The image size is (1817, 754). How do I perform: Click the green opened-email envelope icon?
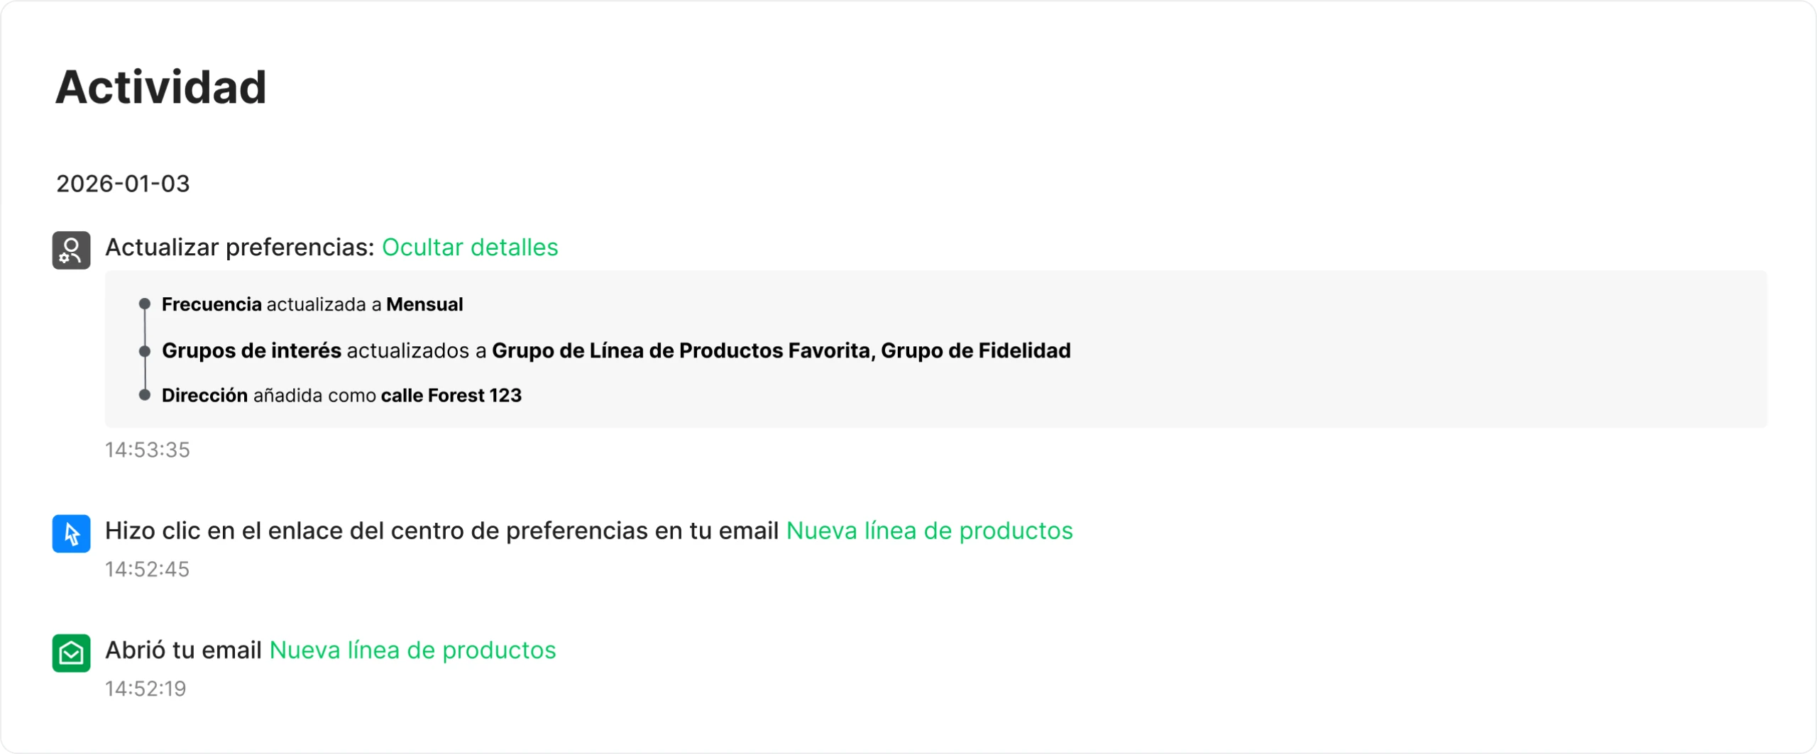pos(71,653)
